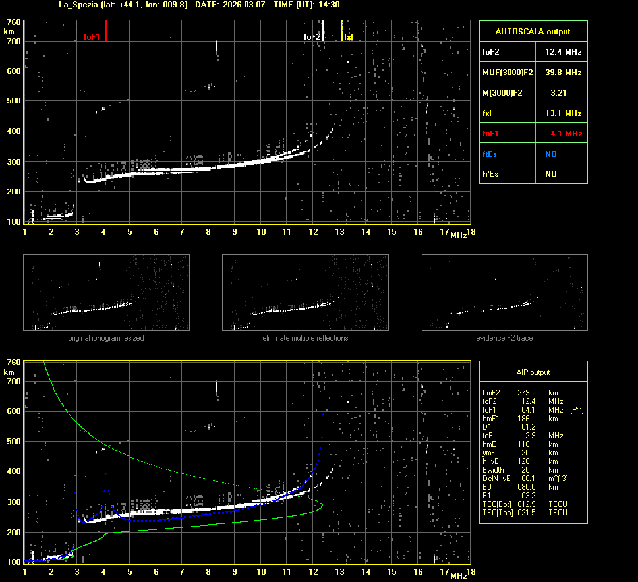638x582 pixels.
Task: Click the AIP output panel header
Action: coord(533,372)
